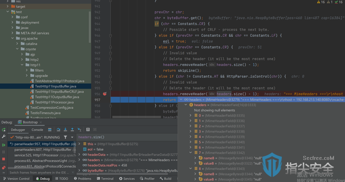The image size is (345, 182).
Task: Expand headerData variable node
Action: click(79, 155)
